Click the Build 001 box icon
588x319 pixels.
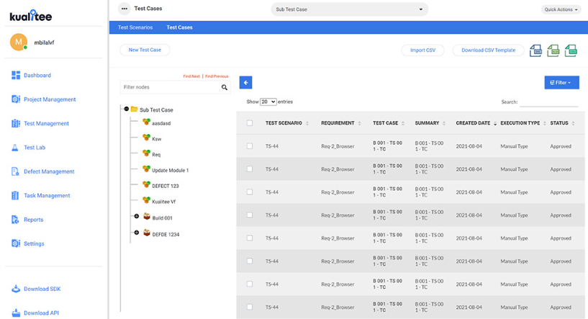(147, 217)
